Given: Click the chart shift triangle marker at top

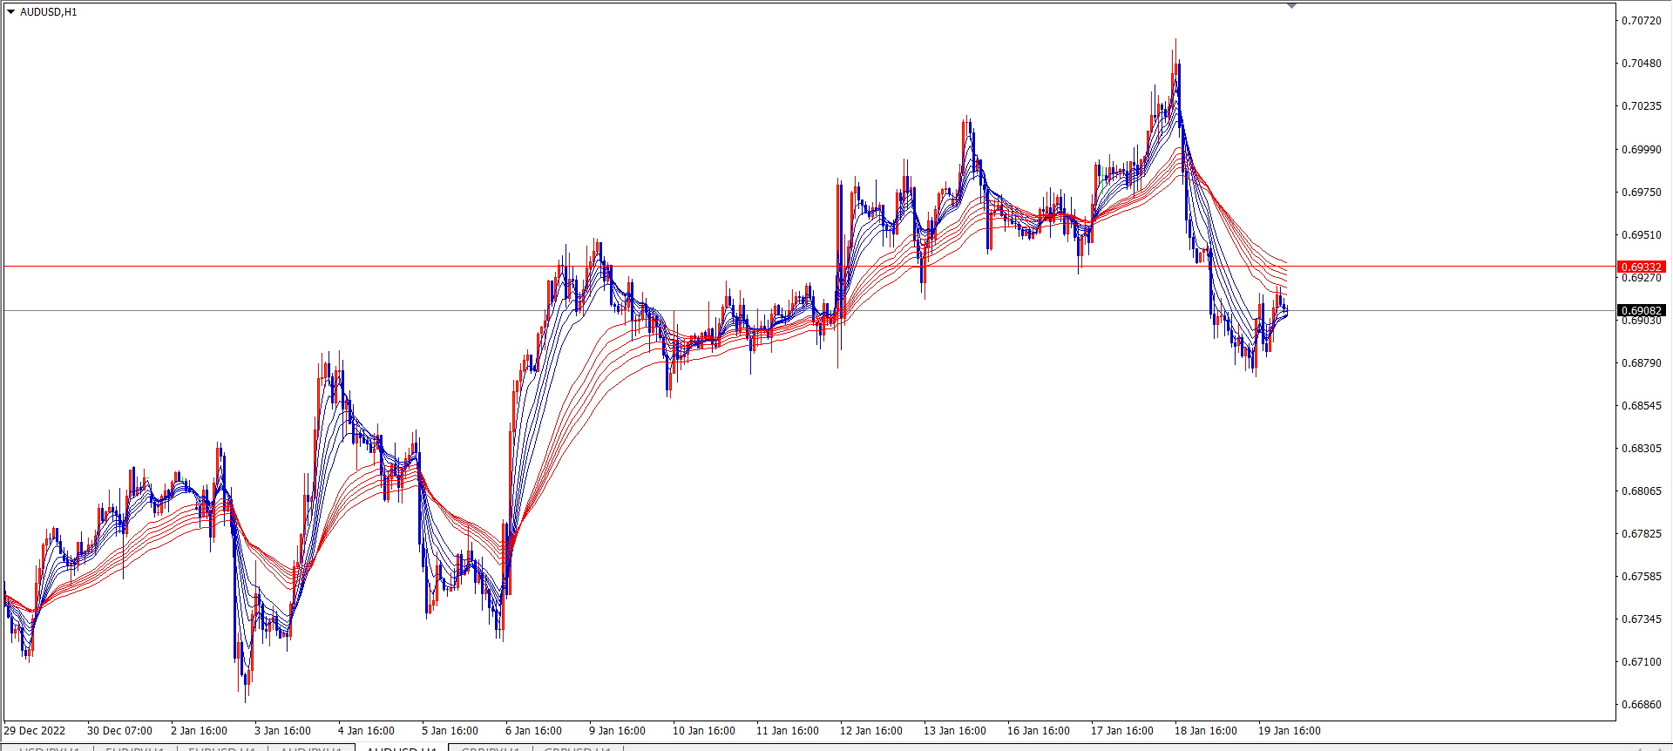Looking at the screenshot, I should coord(1291,6).
